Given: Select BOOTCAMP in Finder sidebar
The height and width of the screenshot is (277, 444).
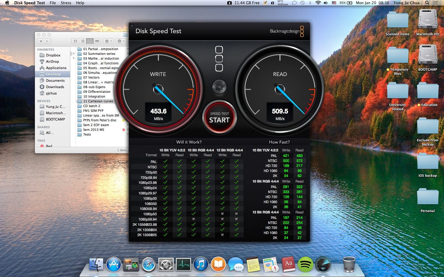Looking at the screenshot, I should (x=52, y=119).
